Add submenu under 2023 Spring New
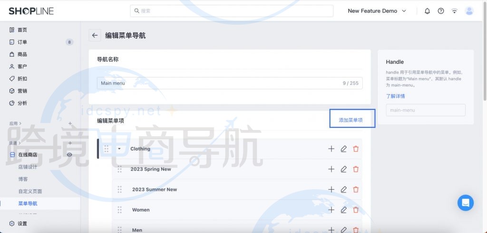Image resolution: width=487 pixels, height=233 pixels. [331, 169]
